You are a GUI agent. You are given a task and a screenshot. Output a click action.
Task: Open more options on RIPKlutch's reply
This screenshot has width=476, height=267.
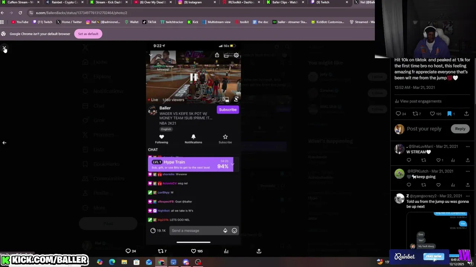click(468, 171)
